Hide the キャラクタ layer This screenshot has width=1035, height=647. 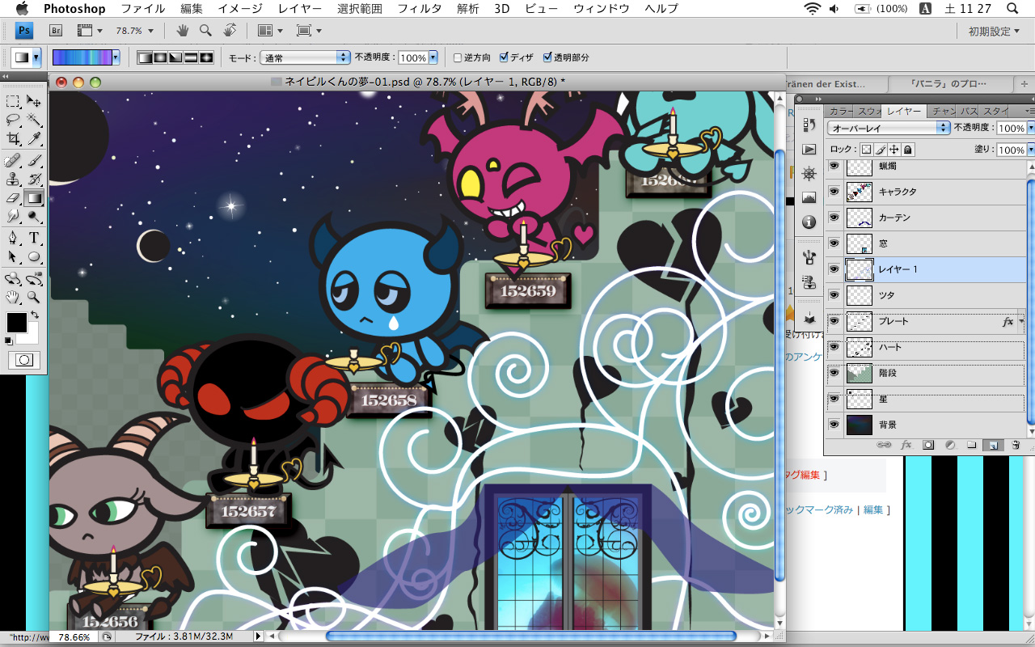(x=834, y=192)
